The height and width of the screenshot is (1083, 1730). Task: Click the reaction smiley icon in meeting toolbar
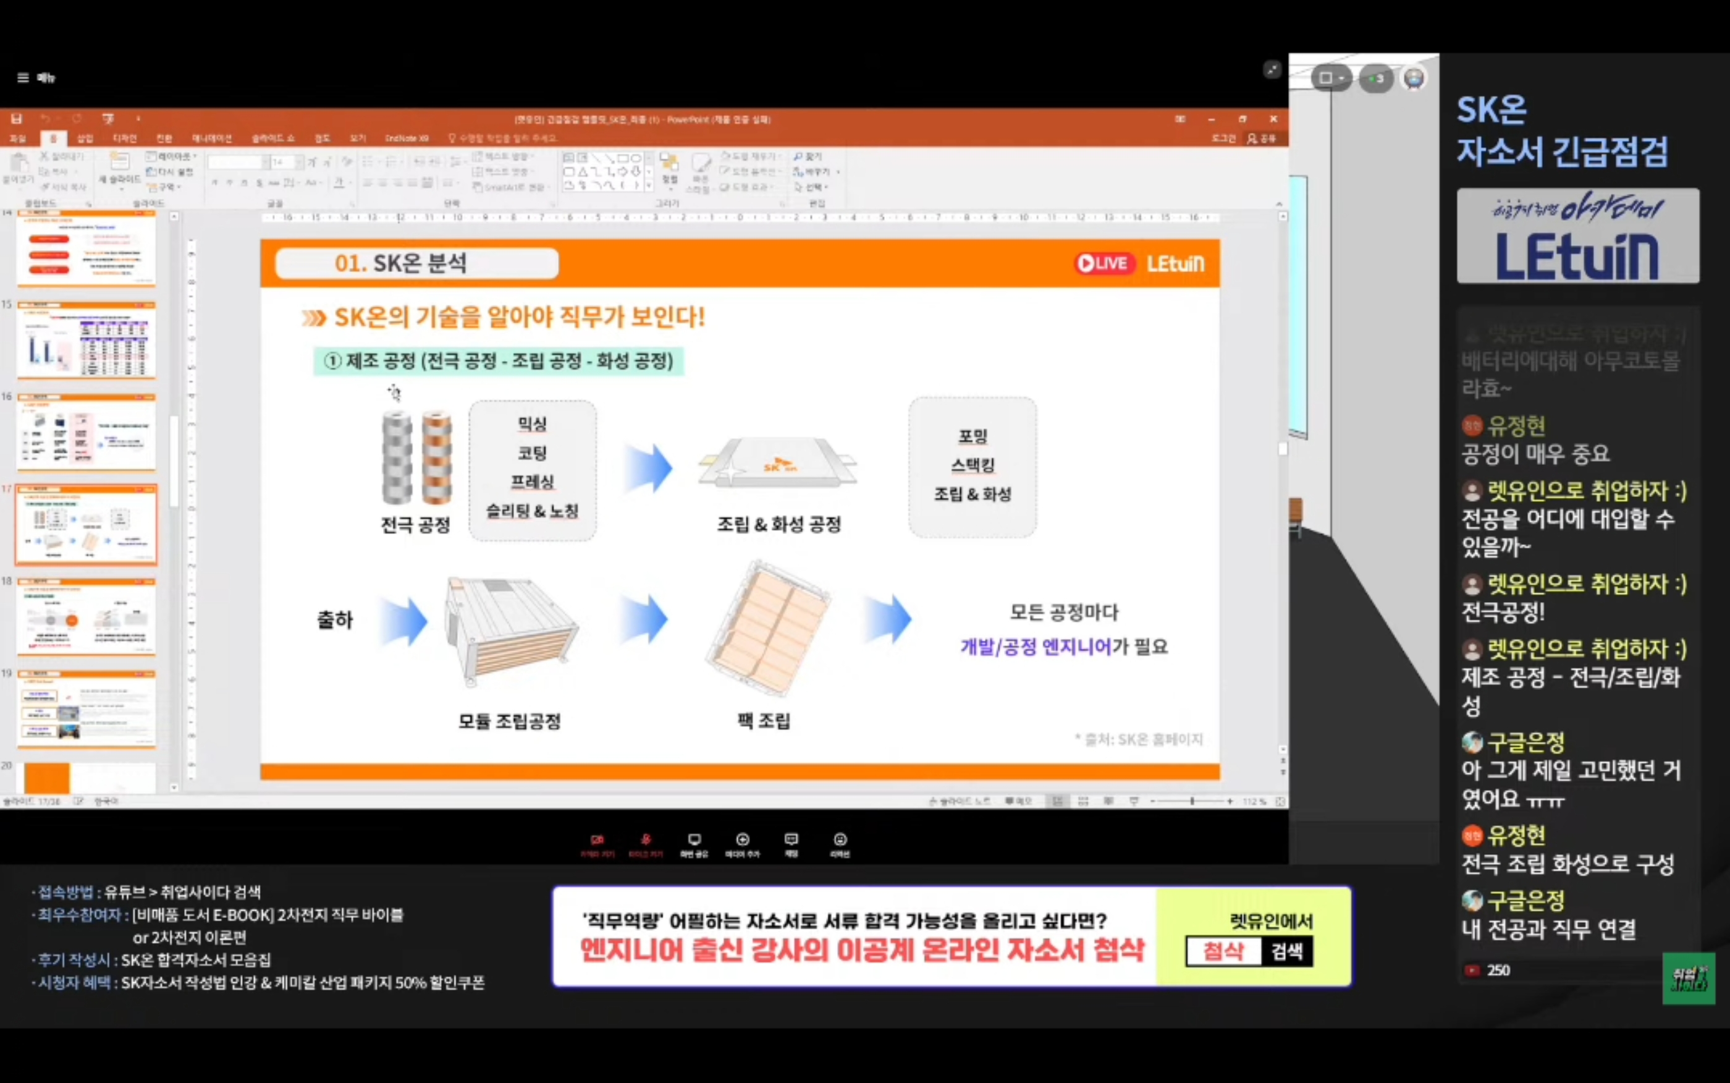click(840, 840)
